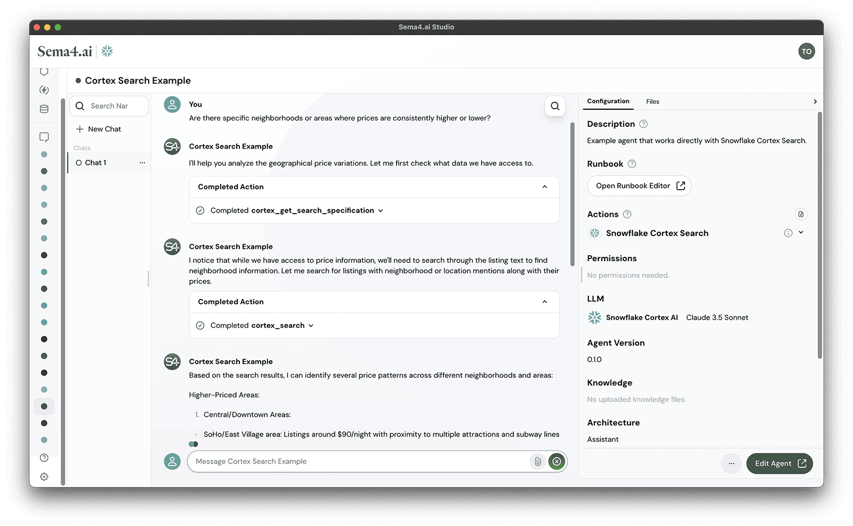Click the Message Cortex Search Example input field
Image resolution: width=853 pixels, height=526 pixels.
pos(347,462)
